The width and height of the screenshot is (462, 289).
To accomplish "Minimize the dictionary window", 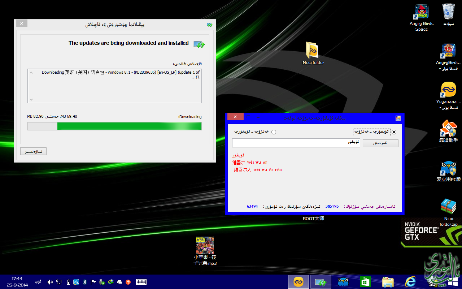I will (x=259, y=117).
